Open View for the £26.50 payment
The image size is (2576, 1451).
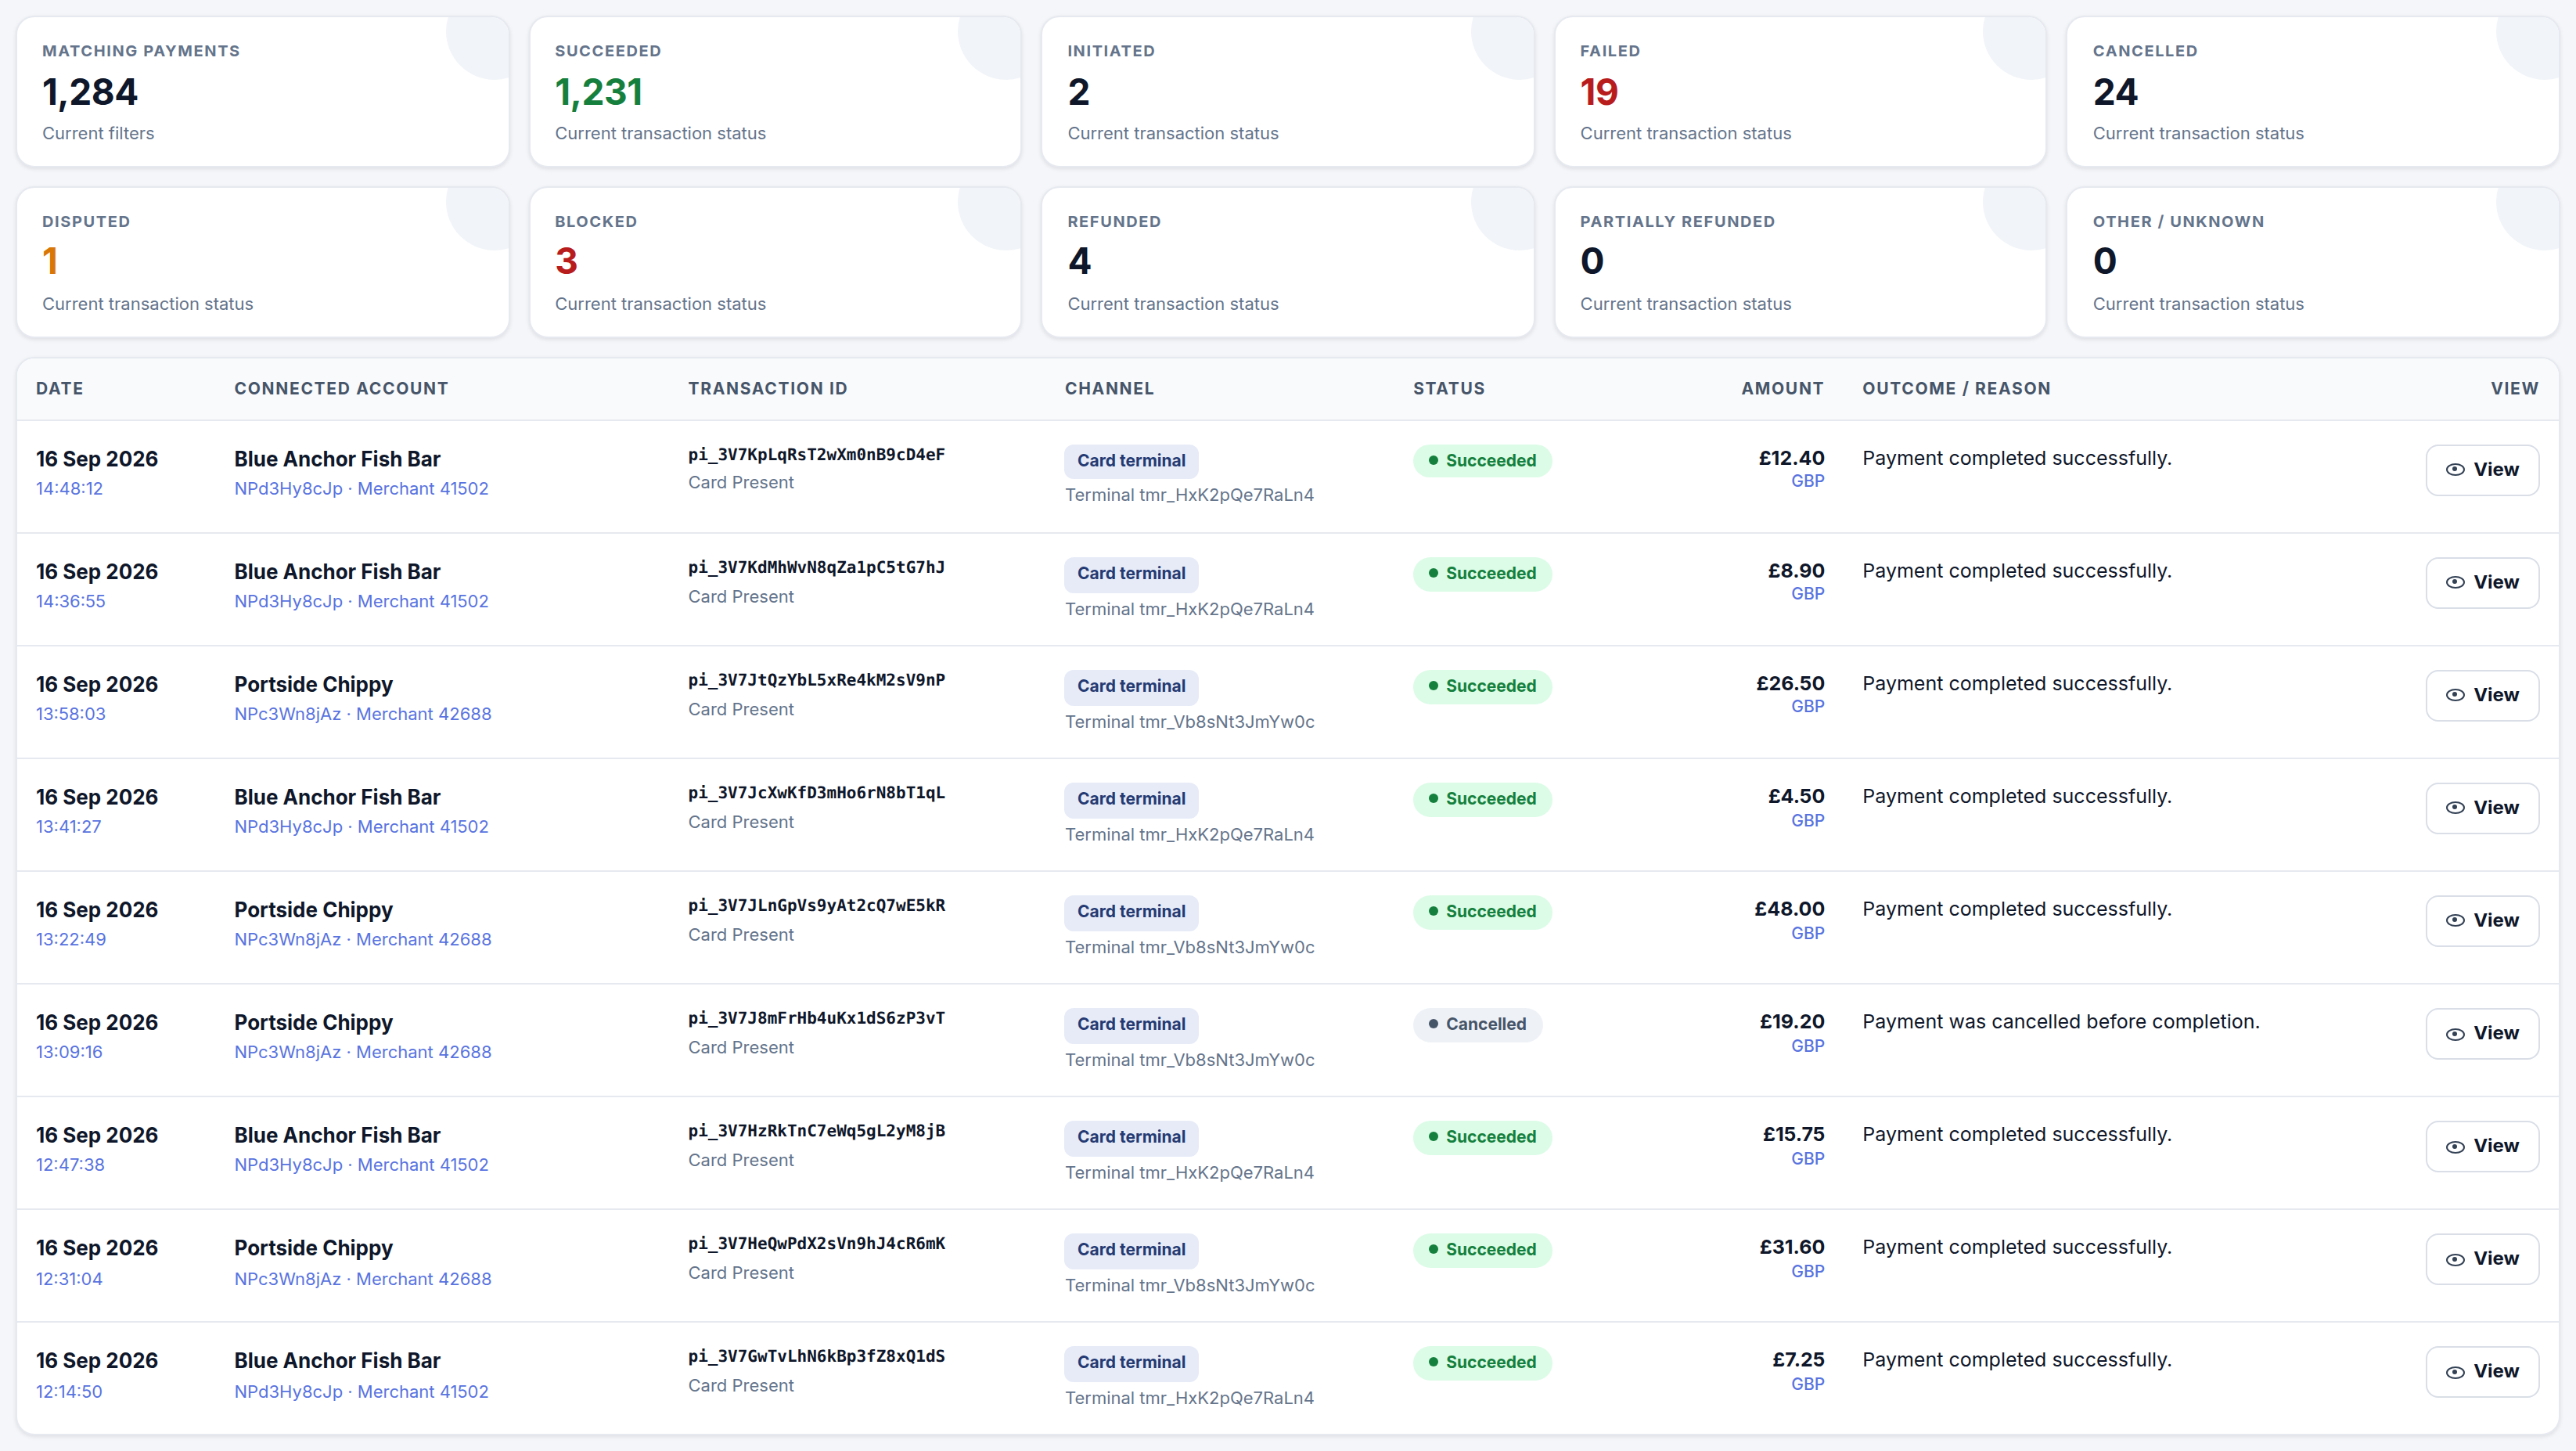pos(2482,695)
